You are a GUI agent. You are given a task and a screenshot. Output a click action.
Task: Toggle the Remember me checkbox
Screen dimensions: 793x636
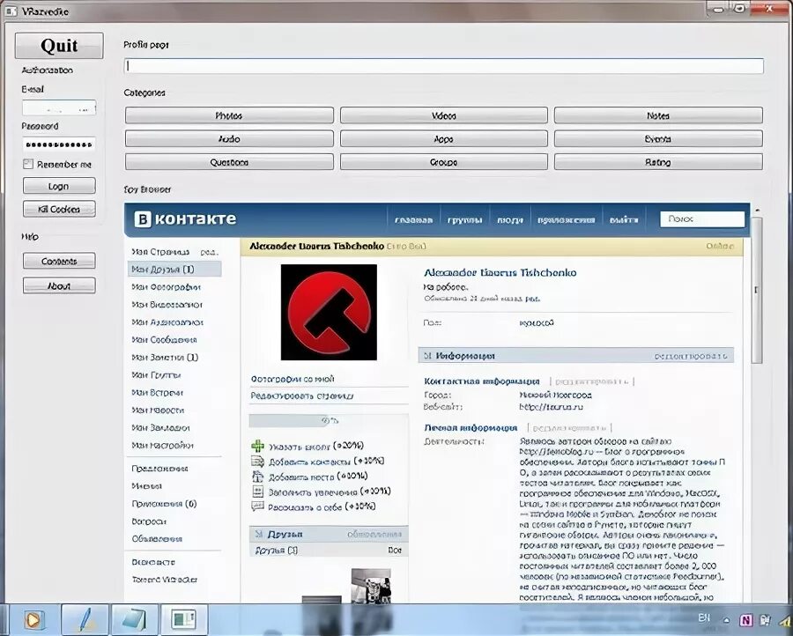click(x=28, y=164)
